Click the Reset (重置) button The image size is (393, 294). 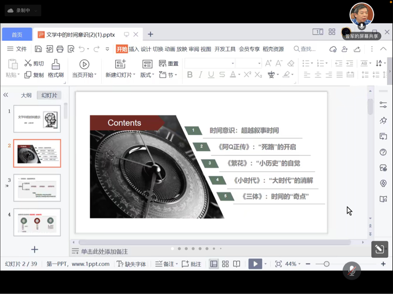169,64
